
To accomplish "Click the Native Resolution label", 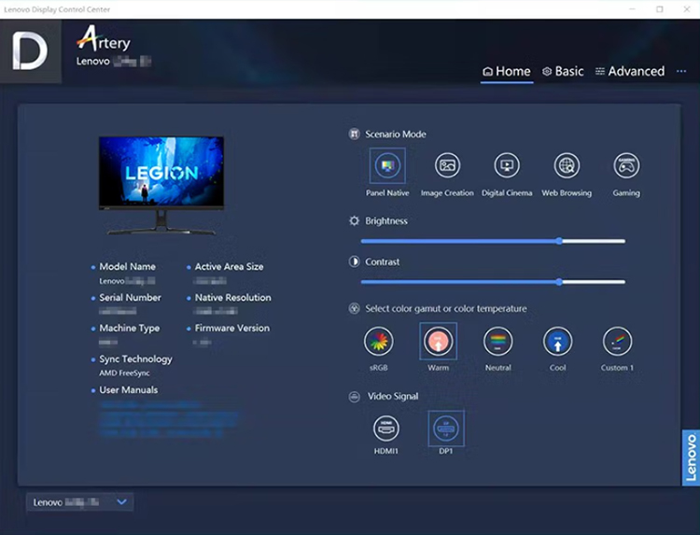I will pyautogui.click(x=232, y=298).
